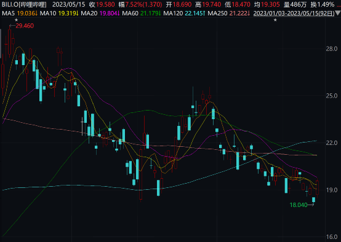The image size is (341, 242).
Task: Click the star marker below the date range
Action: click(275, 20)
